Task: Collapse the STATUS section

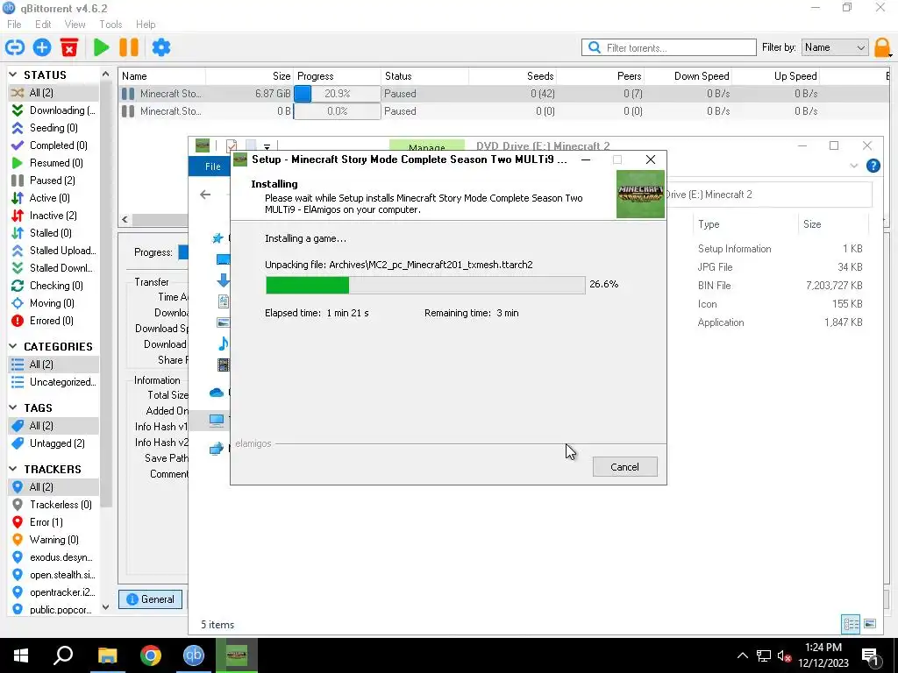Action: (x=13, y=75)
